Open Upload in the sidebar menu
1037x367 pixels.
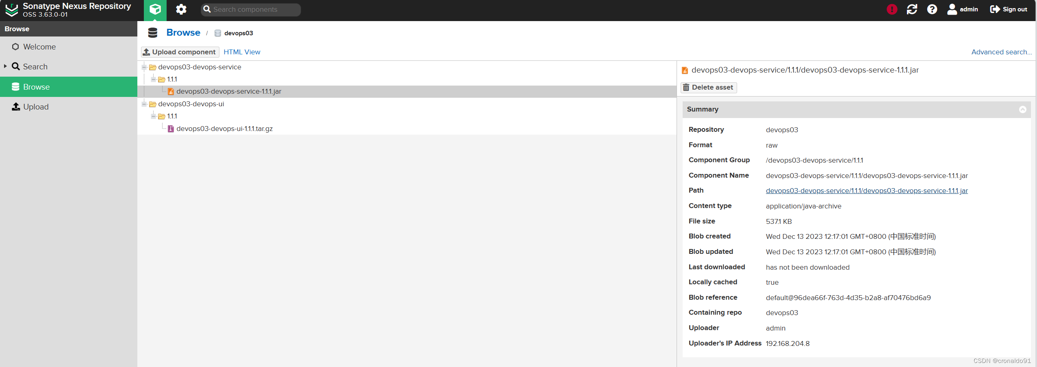tap(69, 107)
